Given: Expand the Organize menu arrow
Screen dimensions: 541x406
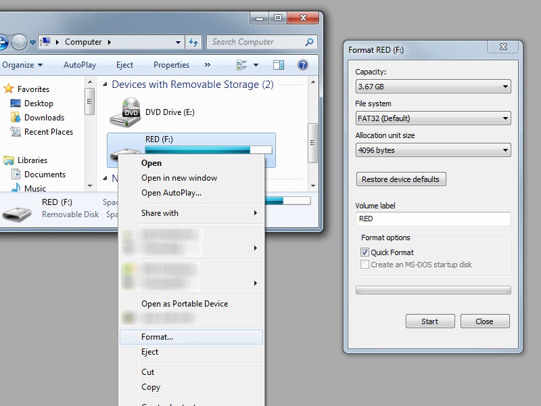Looking at the screenshot, I should tap(41, 65).
